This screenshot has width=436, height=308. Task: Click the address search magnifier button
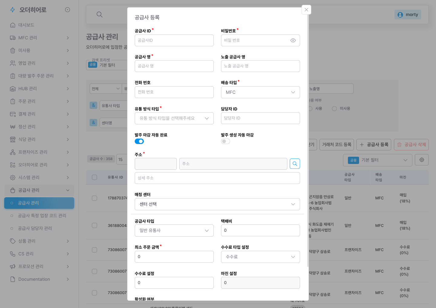pyautogui.click(x=295, y=164)
